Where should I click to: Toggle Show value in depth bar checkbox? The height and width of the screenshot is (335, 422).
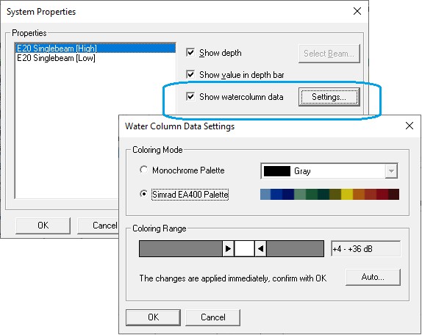pyautogui.click(x=190, y=74)
